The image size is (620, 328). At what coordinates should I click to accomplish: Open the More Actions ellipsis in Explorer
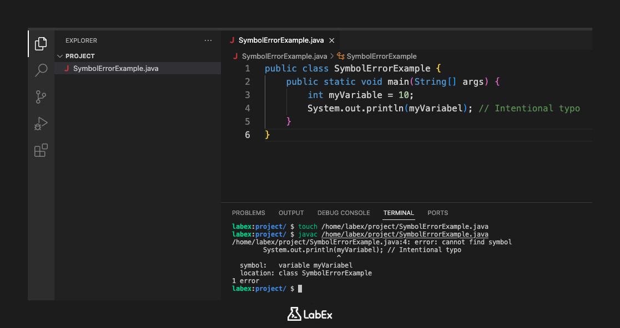click(x=208, y=40)
